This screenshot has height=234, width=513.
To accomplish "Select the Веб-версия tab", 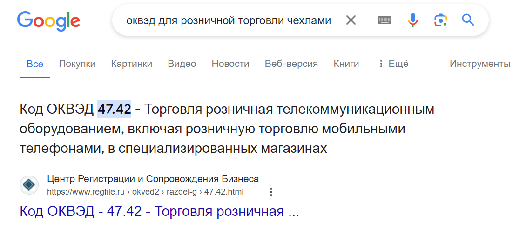I will coord(291,64).
